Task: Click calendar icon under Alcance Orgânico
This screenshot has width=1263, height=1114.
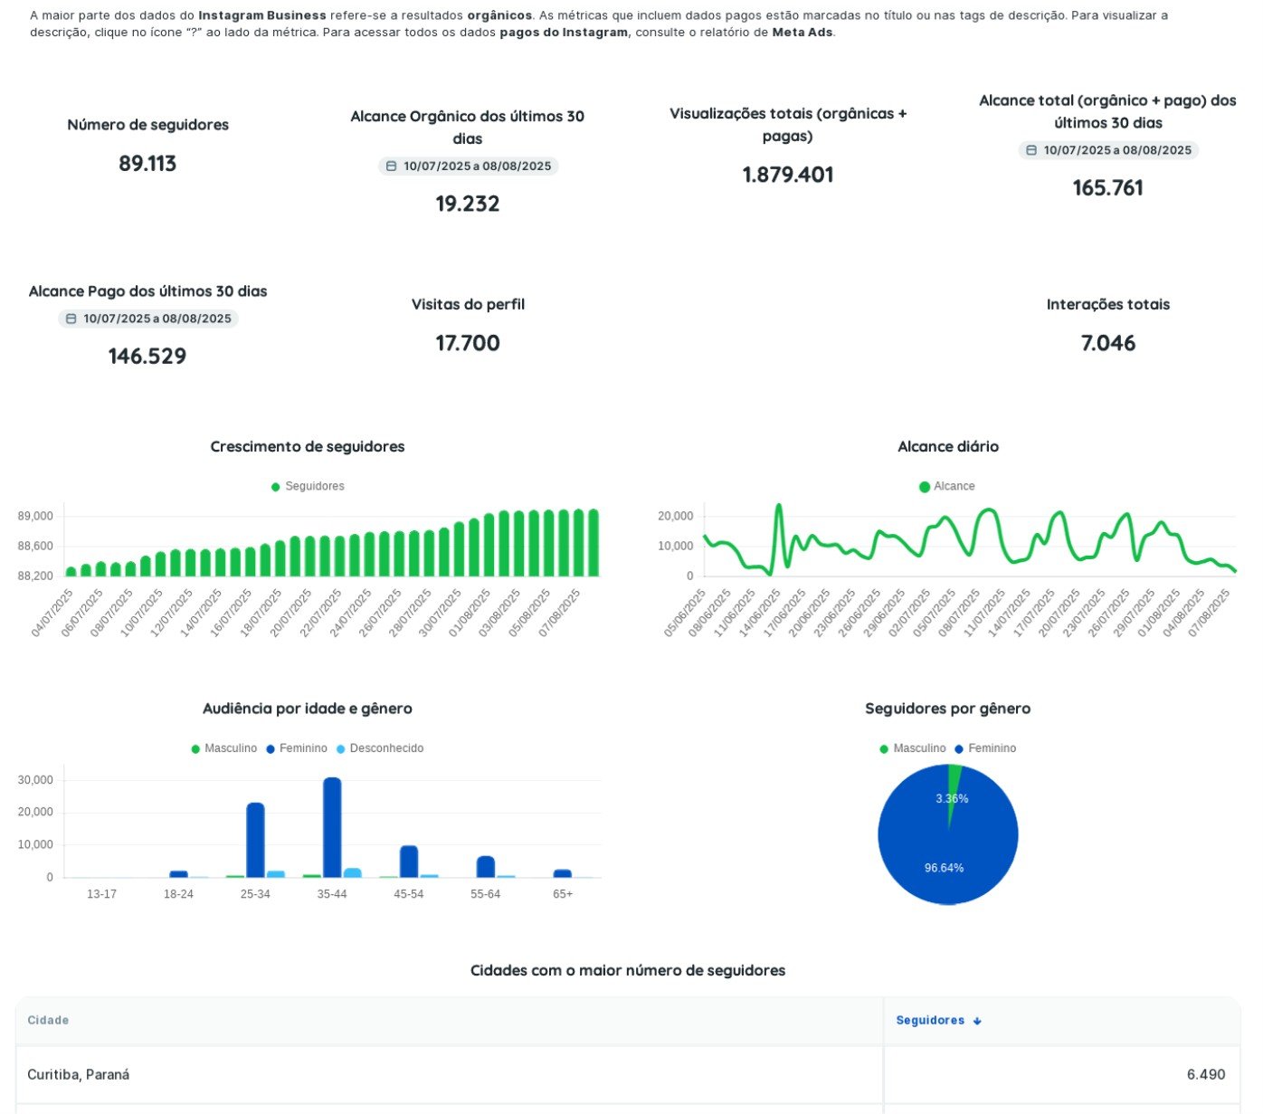Action: click(x=391, y=167)
